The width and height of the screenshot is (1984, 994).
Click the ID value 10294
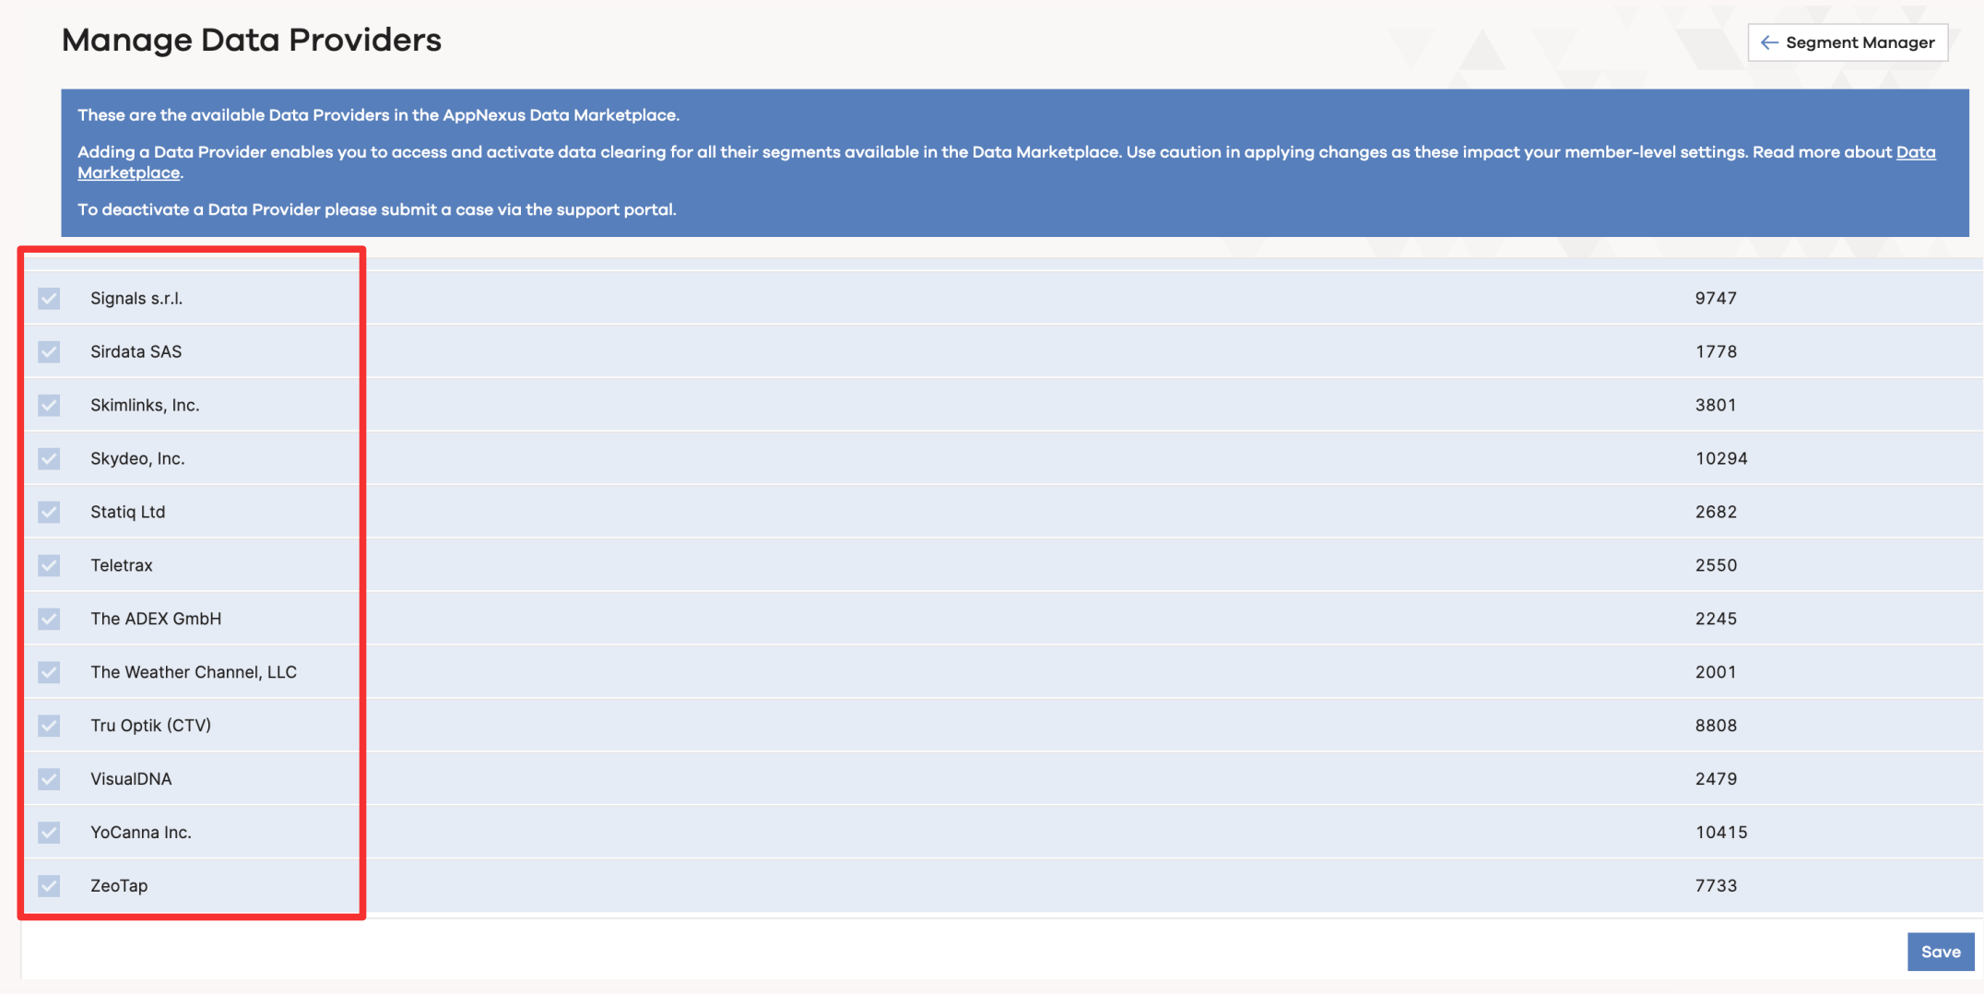pyautogui.click(x=1721, y=458)
